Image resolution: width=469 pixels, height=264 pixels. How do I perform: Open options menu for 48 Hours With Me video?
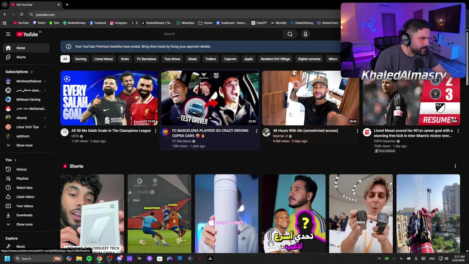(357, 131)
